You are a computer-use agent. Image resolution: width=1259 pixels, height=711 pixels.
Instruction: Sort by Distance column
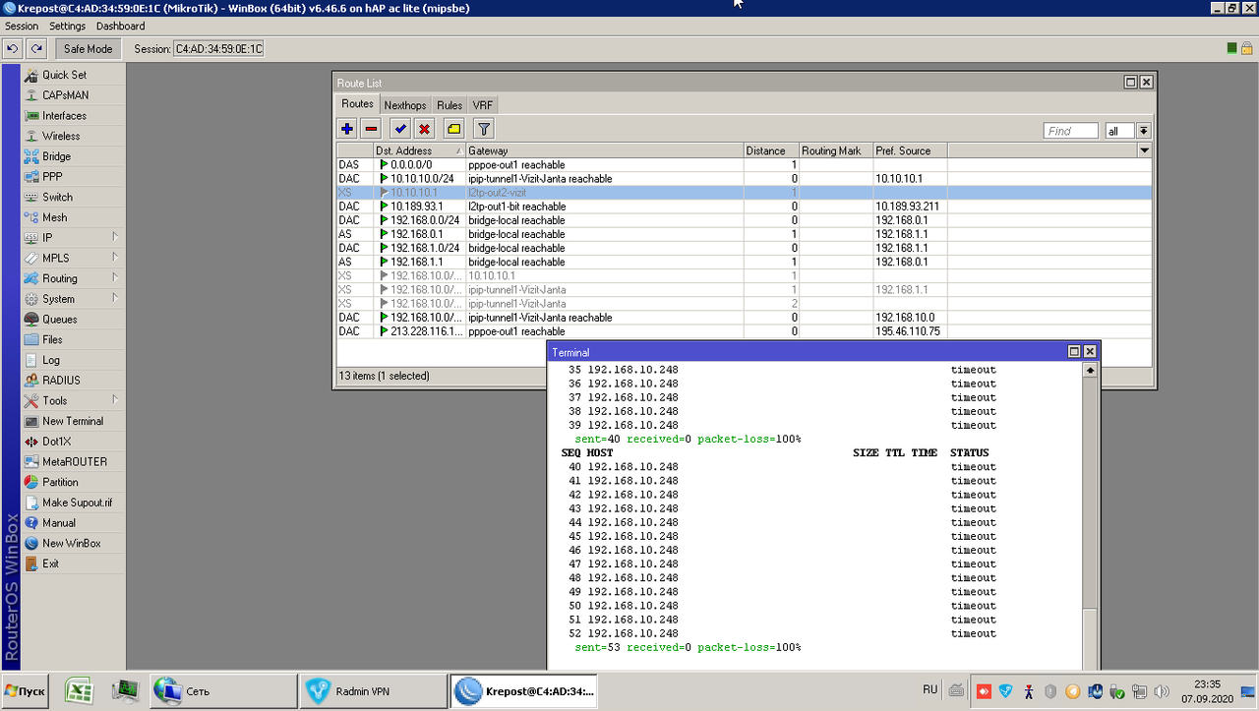click(770, 150)
